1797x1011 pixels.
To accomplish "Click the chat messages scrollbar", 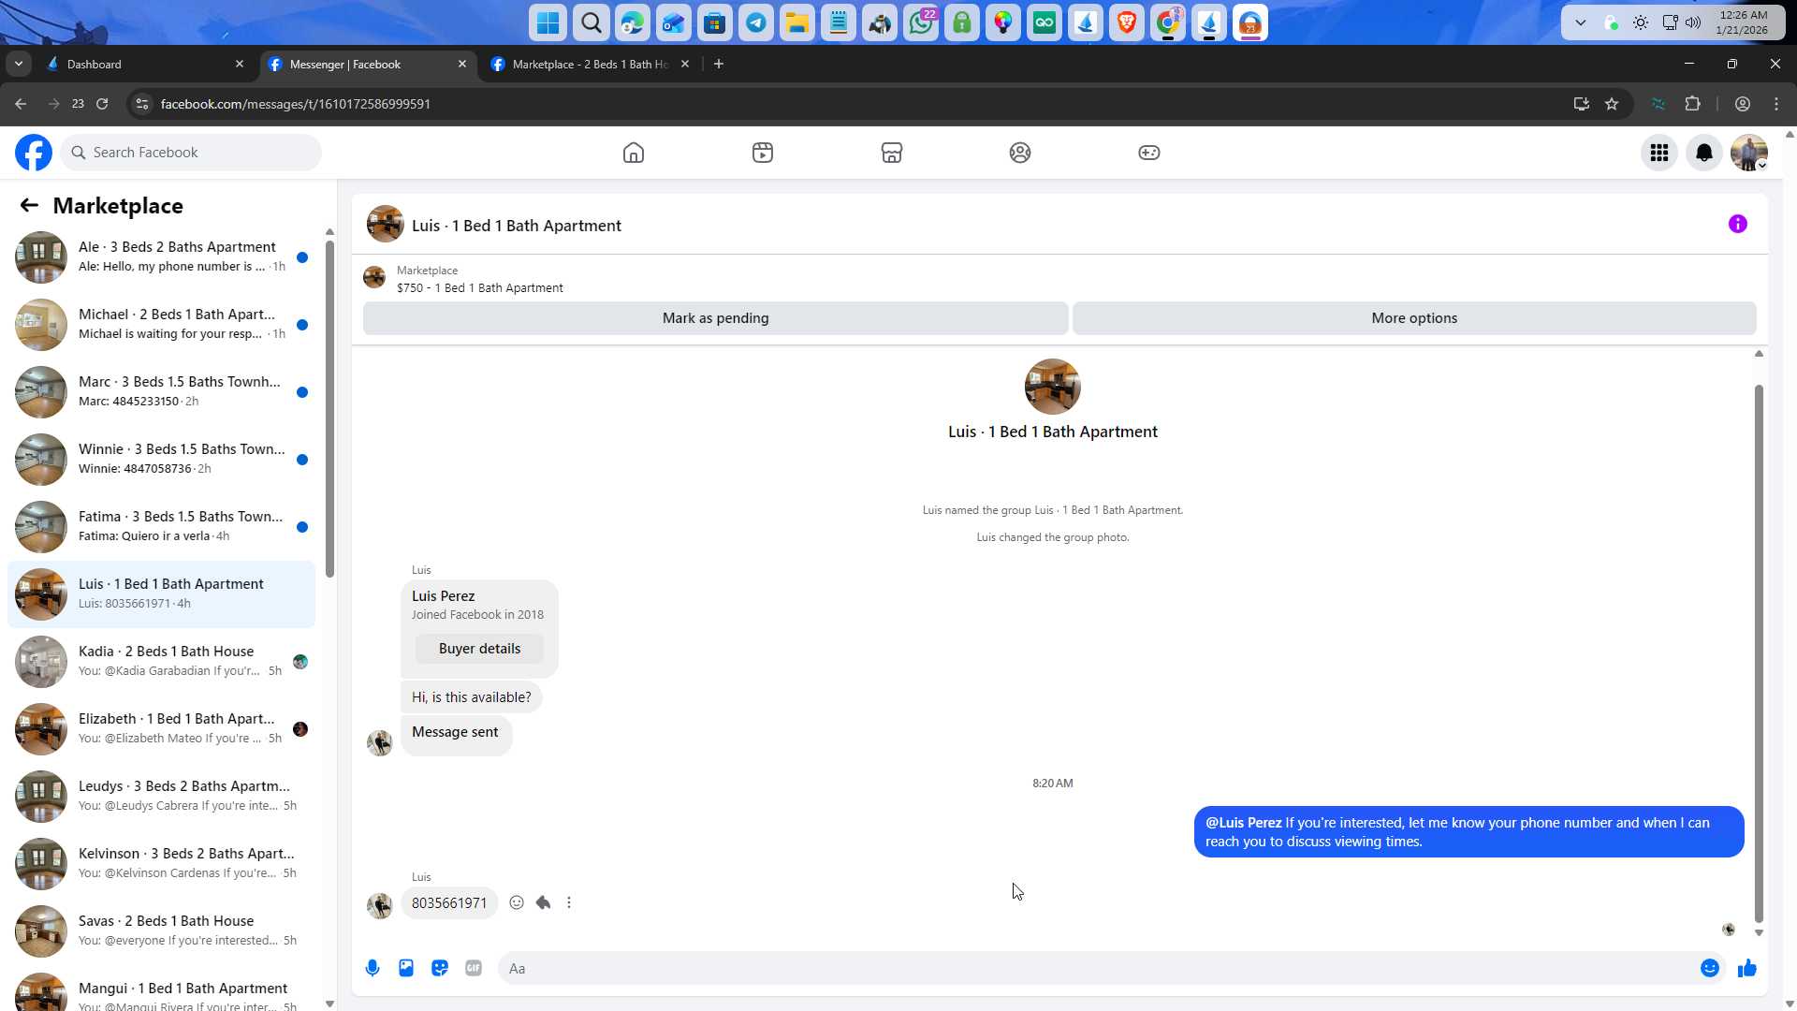I will (x=1759, y=653).
